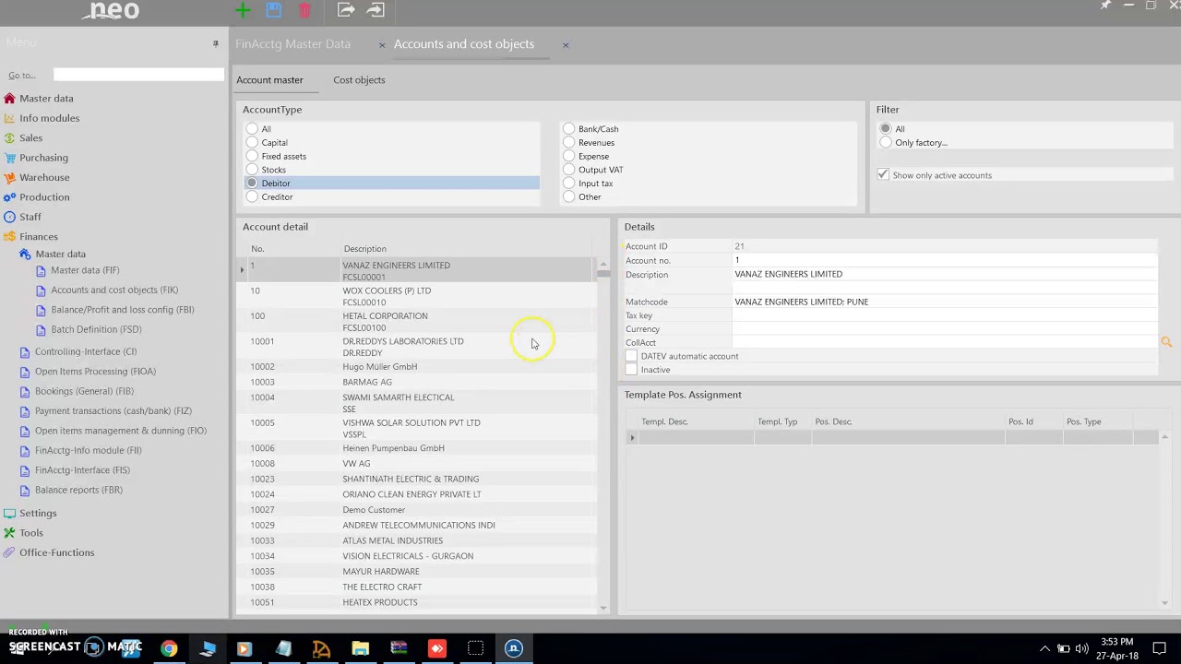This screenshot has width=1181, height=664.
Task: Open the Warehouse module
Action: click(x=44, y=177)
